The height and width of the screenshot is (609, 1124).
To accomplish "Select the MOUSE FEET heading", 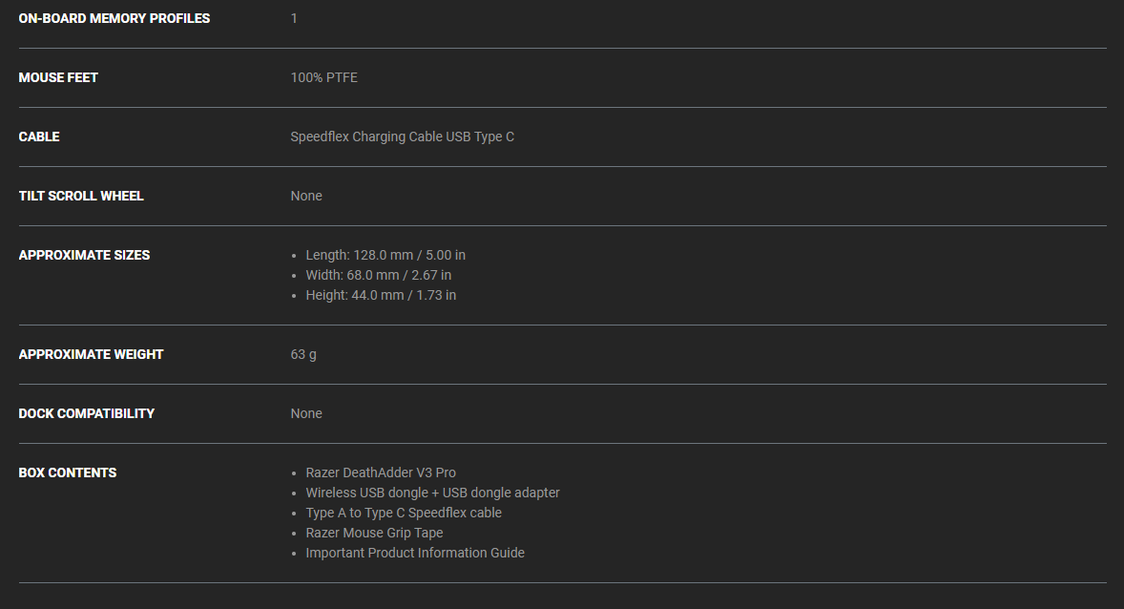I will [x=58, y=77].
